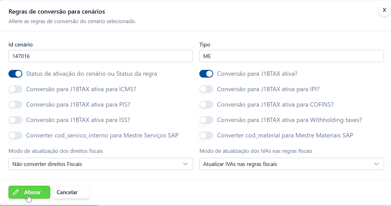Image resolution: width=391 pixels, height=206 pixels.
Task: Enable Converter cod_servico_interno para Mestre Serviços SAP
Action: point(15,135)
